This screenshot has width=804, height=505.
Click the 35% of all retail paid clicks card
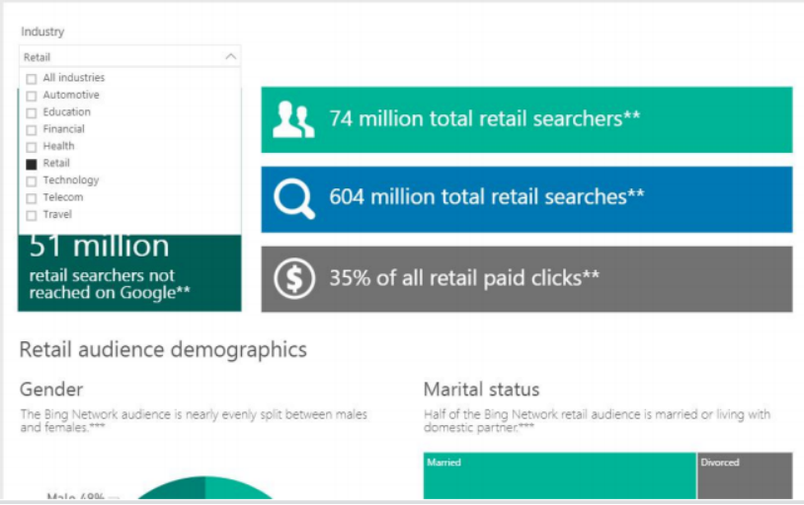(x=526, y=278)
